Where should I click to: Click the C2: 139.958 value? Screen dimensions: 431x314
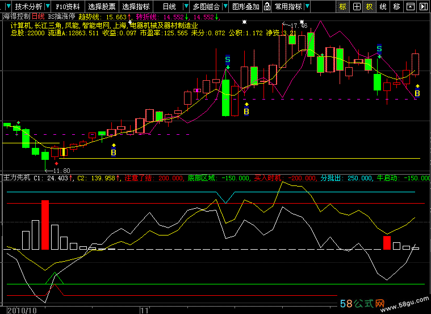pos(96,178)
